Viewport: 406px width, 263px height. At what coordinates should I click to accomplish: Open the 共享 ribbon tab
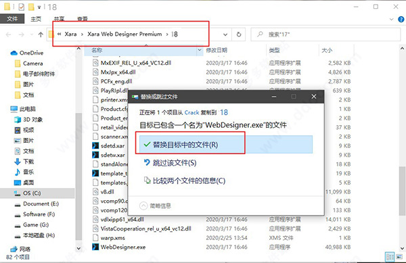point(59,19)
